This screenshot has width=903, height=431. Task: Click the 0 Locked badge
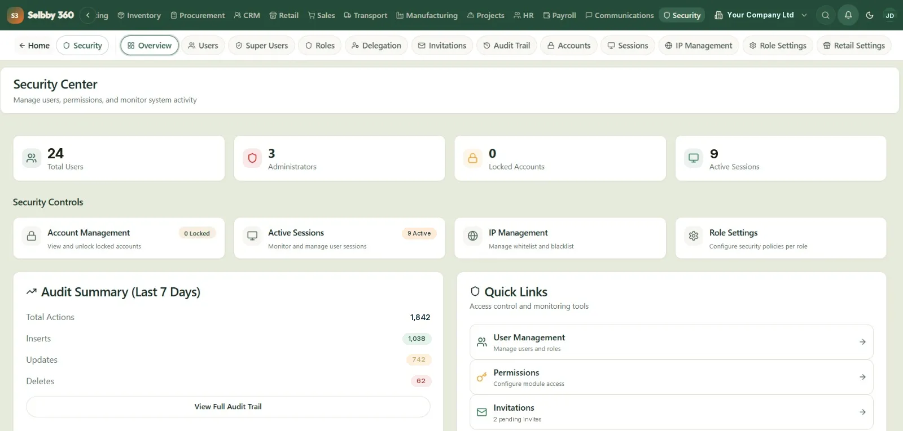click(197, 233)
